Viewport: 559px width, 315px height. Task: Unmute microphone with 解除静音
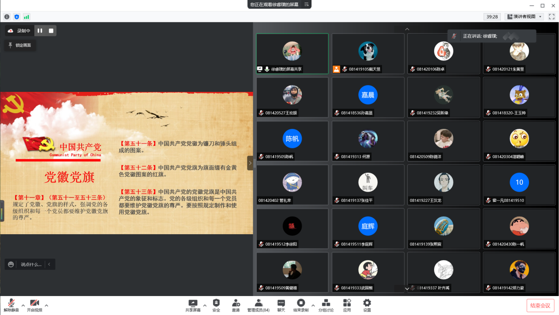[11, 306]
